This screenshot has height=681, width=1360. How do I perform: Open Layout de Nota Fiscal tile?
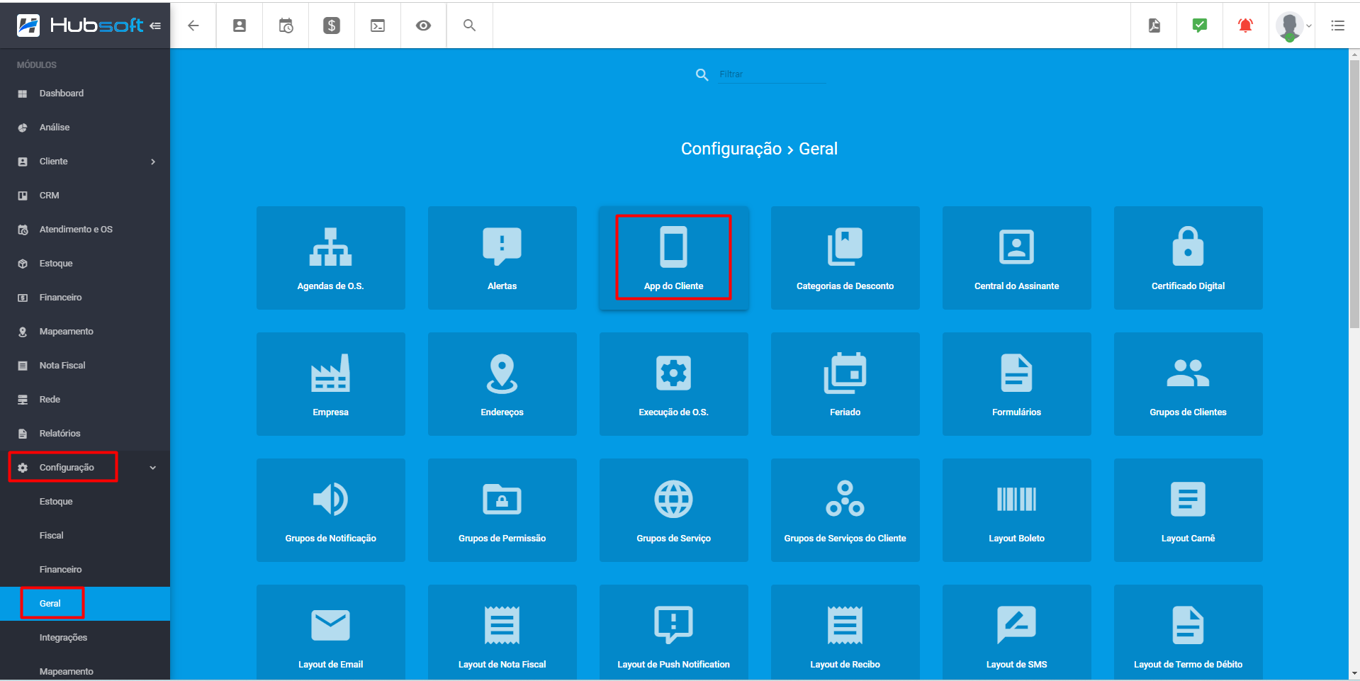pos(502,632)
